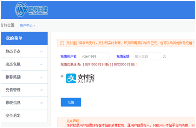Open the 用户中心 breadcrumb link
196x128 pixels.
point(26,26)
